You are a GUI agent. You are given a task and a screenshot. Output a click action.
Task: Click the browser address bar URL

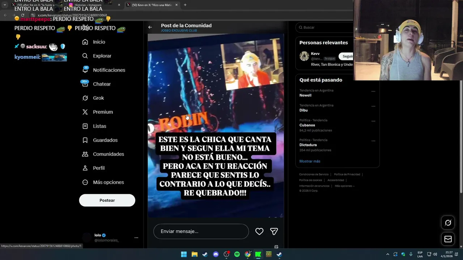click(72, 15)
